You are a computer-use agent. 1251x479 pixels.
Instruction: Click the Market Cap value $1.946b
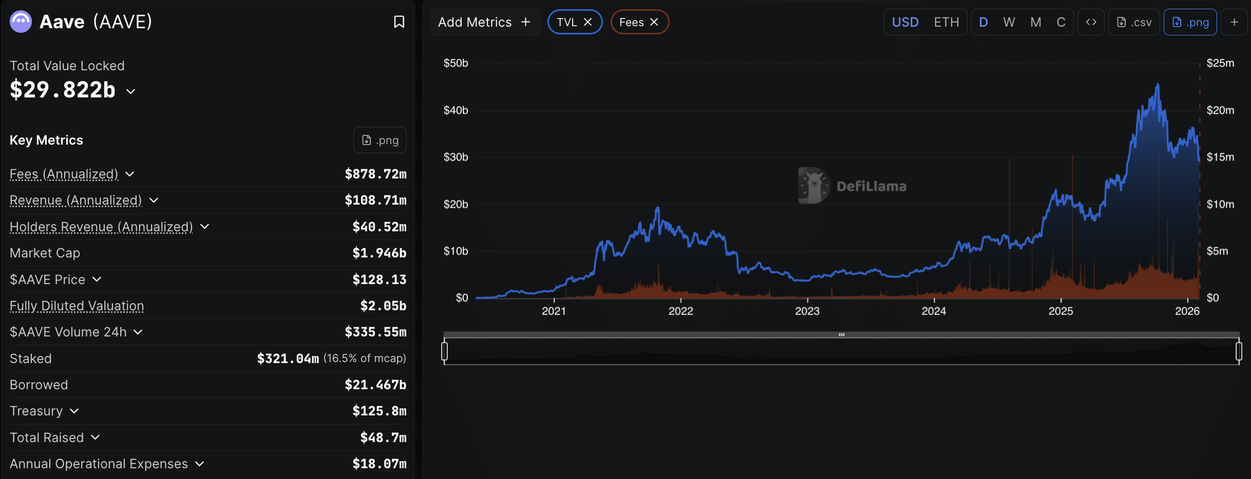[379, 253]
